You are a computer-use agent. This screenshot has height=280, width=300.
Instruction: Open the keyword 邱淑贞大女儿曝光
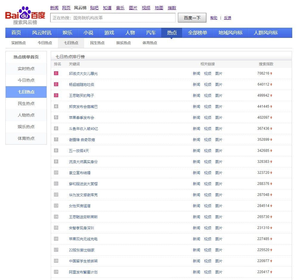pyautogui.click(x=83, y=74)
